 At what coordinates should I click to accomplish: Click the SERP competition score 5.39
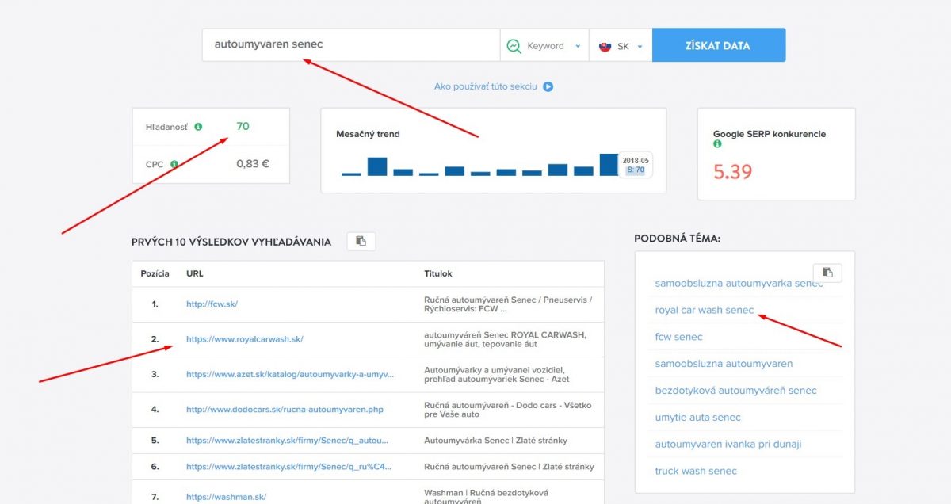coord(732,172)
